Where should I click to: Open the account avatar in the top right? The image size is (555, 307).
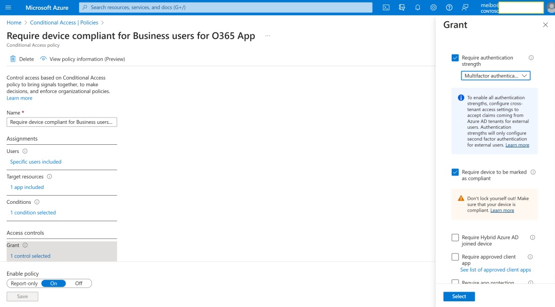551,7
